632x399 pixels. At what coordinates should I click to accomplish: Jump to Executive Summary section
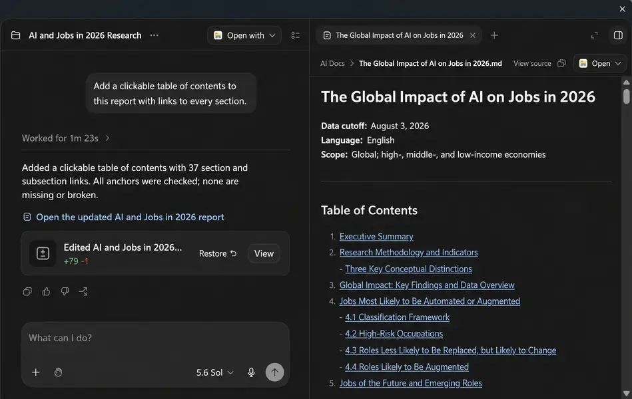[x=376, y=236]
